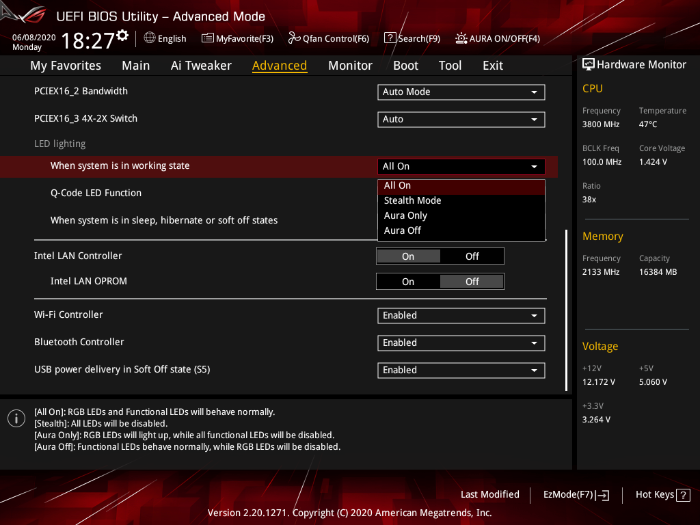Toggle AURA ON/OFF light icon
The height and width of the screenshot is (525, 700).
(x=461, y=38)
